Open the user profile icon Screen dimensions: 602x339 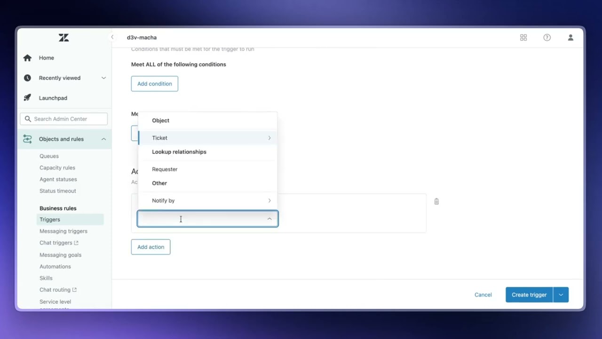pyautogui.click(x=570, y=38)
